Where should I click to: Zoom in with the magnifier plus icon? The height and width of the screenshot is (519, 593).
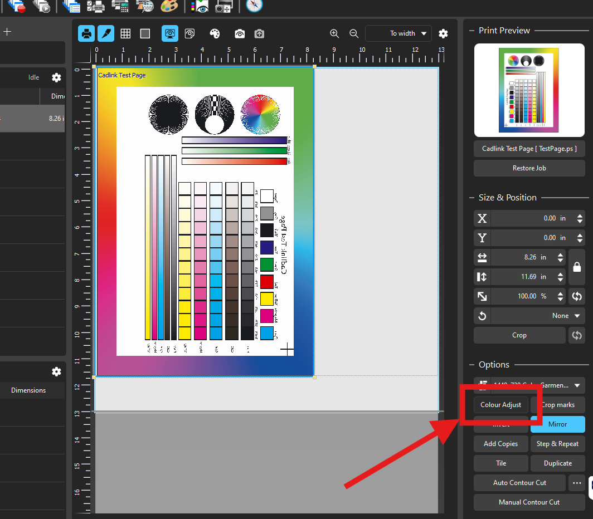(334, 33)
